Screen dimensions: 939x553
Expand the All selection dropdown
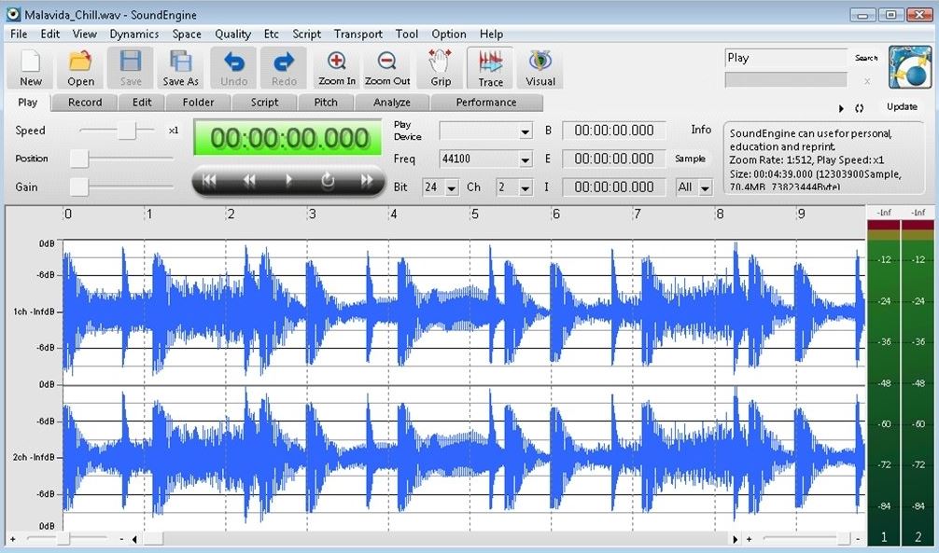coord(705,187)
